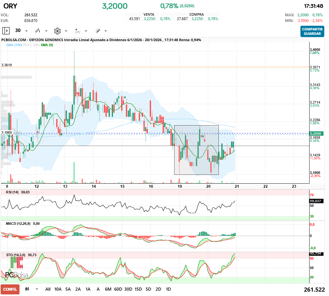Expand the 30 interval dropdown arrow

(26, 31)
